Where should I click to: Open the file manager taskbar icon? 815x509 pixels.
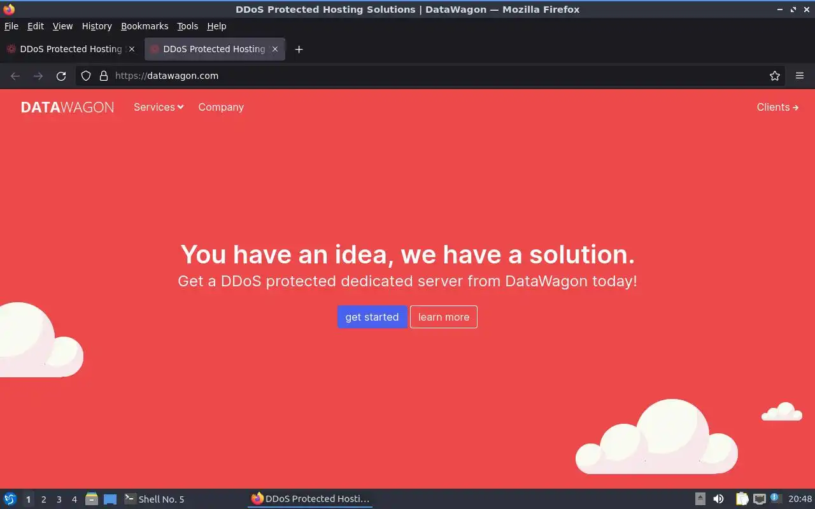(92, 499)
